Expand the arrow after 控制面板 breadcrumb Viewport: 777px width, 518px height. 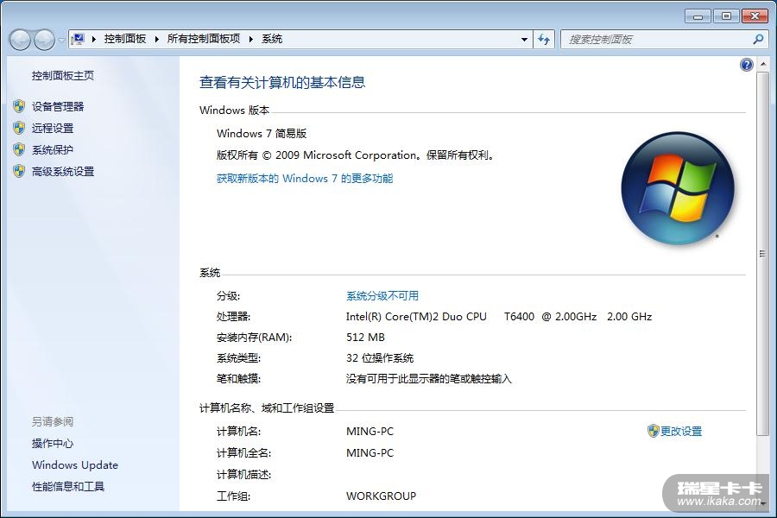(x=156, y=39)
